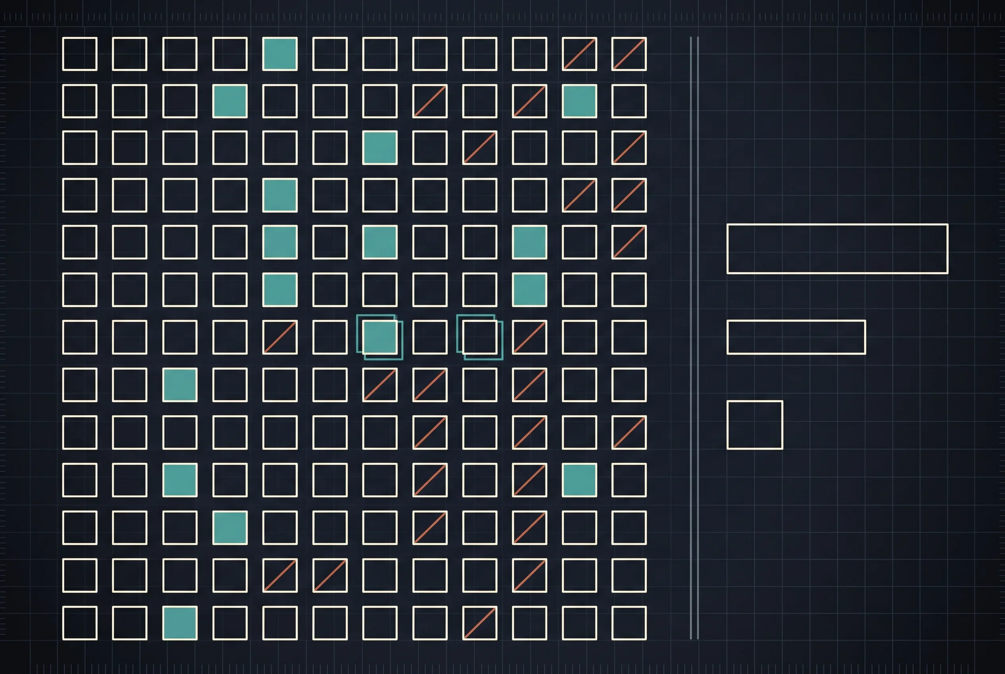Select the left teal box in the tenth row
The width and height of the screenshot is (1005, 674).
pos(180,480)
